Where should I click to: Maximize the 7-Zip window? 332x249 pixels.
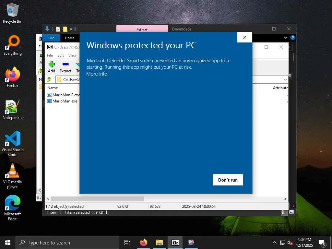pos(266,47)
